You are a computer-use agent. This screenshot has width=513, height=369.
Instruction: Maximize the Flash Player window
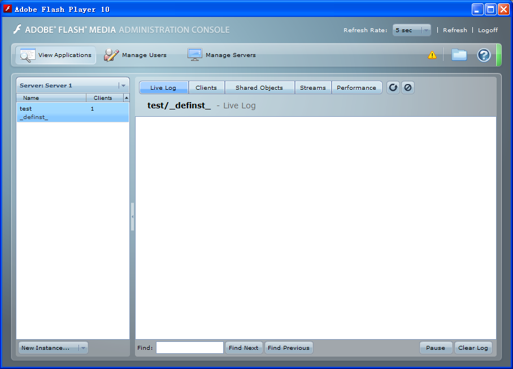pyautogui.click(x=490, y=9)
